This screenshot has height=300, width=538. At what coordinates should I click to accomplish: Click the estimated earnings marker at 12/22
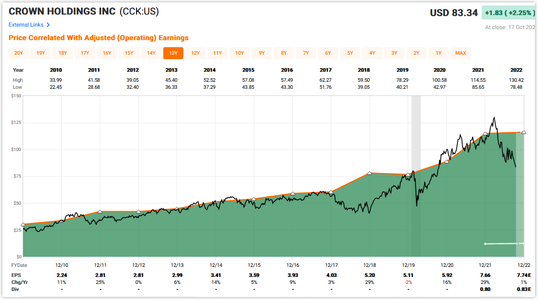click(x=523, y=132)
